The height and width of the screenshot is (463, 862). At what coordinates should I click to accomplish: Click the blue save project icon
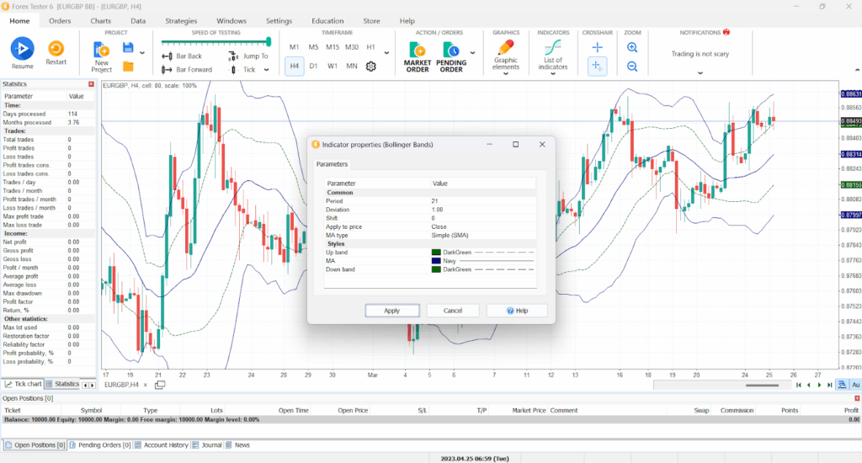tap(128, 48)
